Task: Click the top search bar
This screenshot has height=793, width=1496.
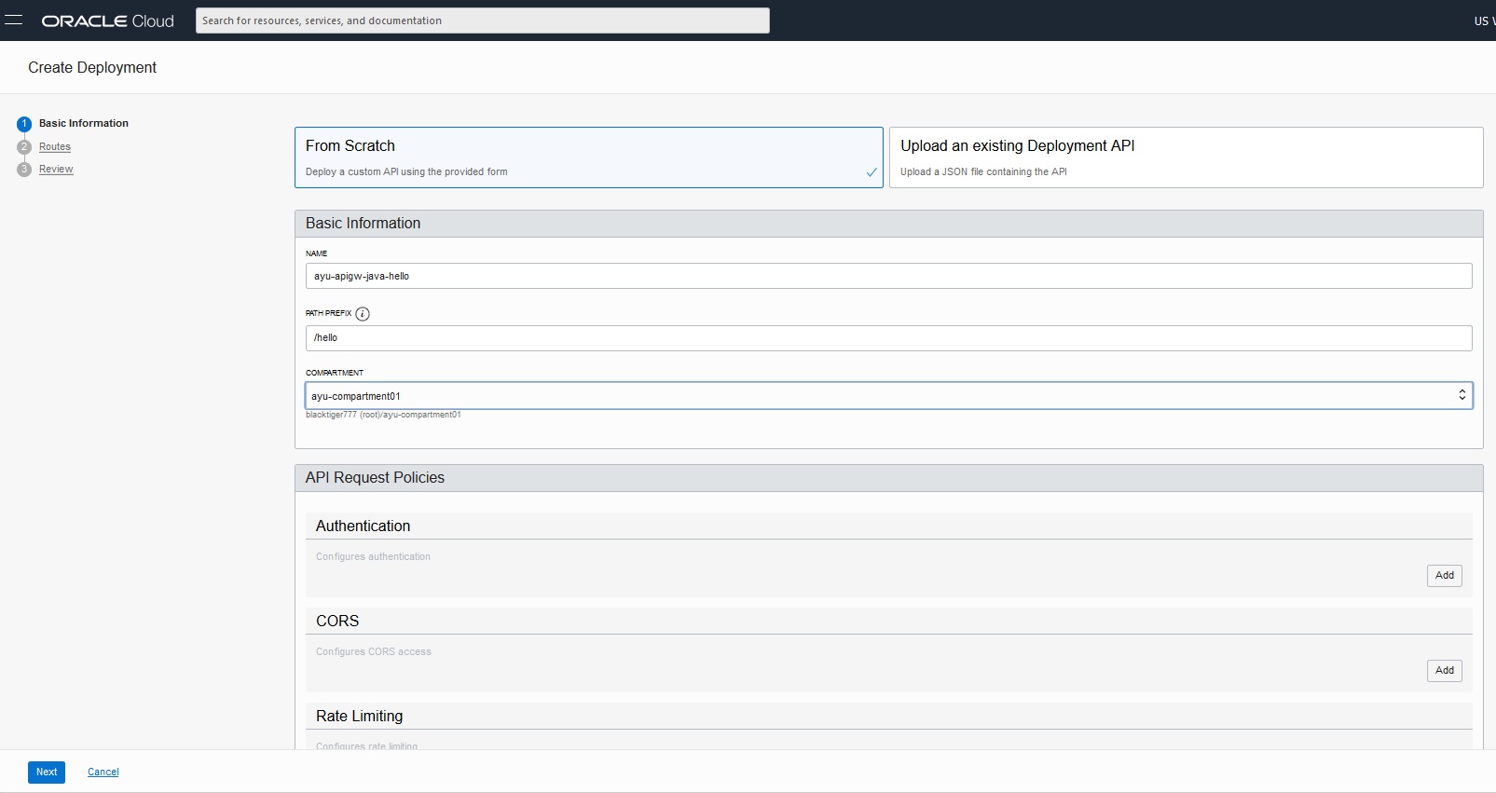Action: tap(482, 21)
